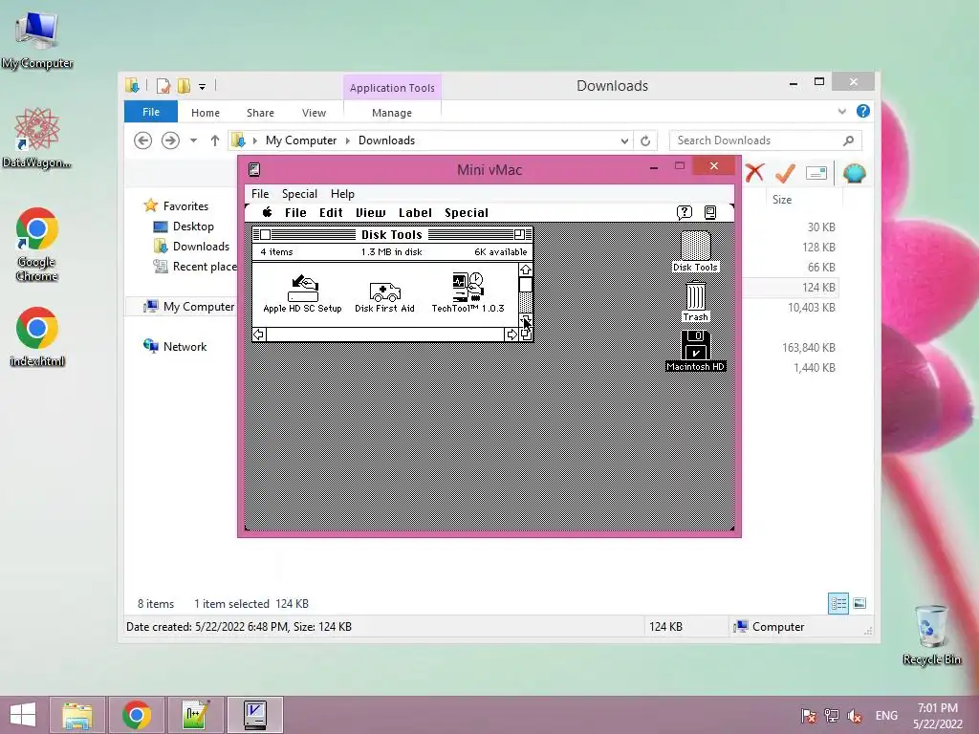Image resolution: width=979 pixels, height=734 pixels.
Task: Click the rename icon in Explorer ribbon
Action: point(816,173)
